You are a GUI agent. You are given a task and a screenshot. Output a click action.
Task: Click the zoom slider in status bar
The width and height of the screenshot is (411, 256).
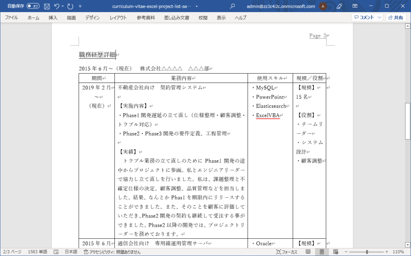[366, 252]
